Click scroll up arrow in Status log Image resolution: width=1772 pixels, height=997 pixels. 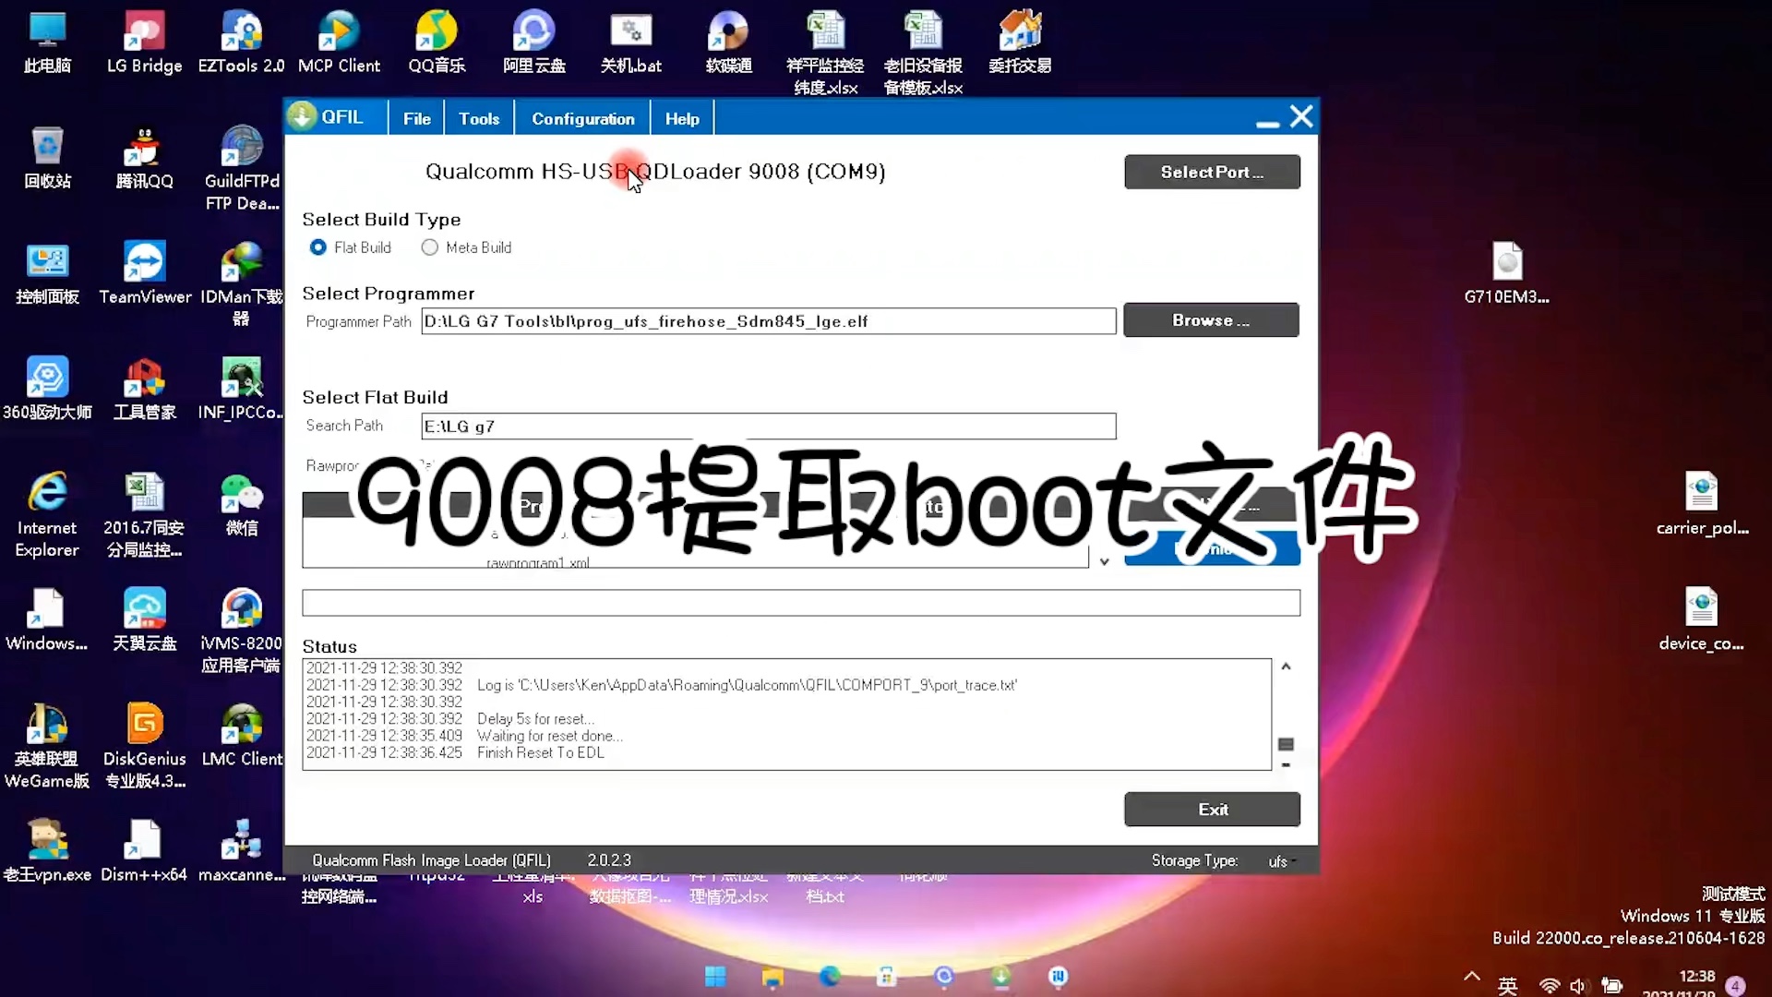1286,667
